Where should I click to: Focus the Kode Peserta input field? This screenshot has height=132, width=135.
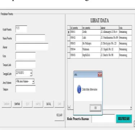click(x=21, y=29)
